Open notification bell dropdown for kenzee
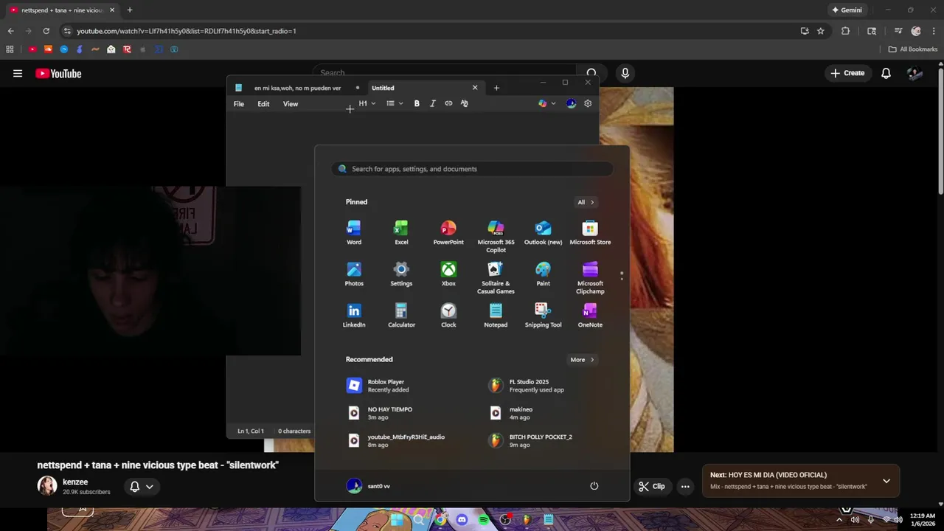Image resolution: width=944 pixels, height=531 pixels. (142, 487)
